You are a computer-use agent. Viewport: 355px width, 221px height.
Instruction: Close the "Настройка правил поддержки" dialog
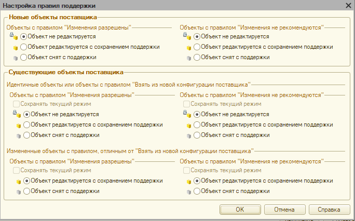pos(348,5)
